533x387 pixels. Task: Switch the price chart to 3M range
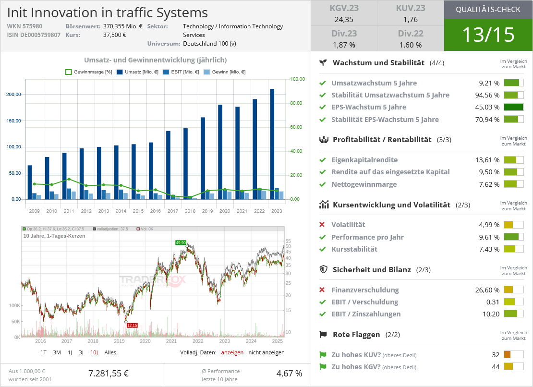click(57, 352)
